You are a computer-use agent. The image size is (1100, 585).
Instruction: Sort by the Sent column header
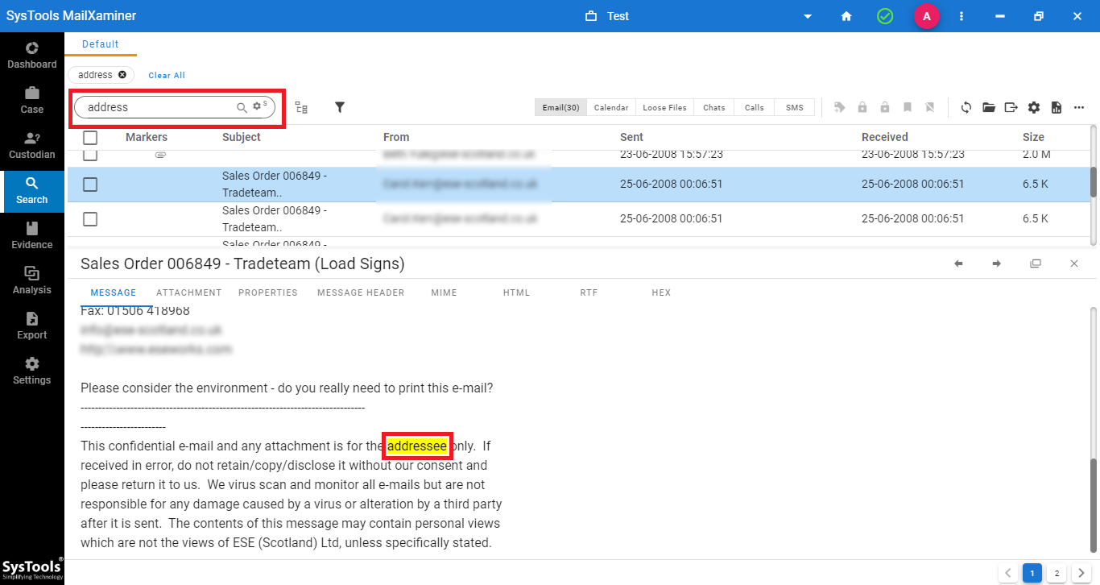pos(631,137)
